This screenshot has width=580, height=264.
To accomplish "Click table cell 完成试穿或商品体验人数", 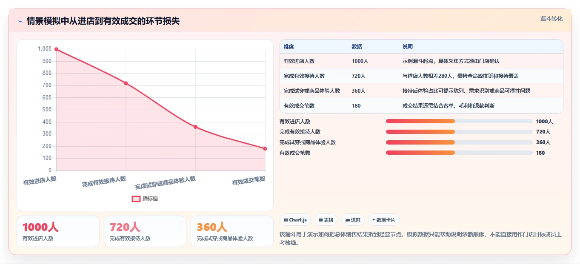I will point(312,91).
